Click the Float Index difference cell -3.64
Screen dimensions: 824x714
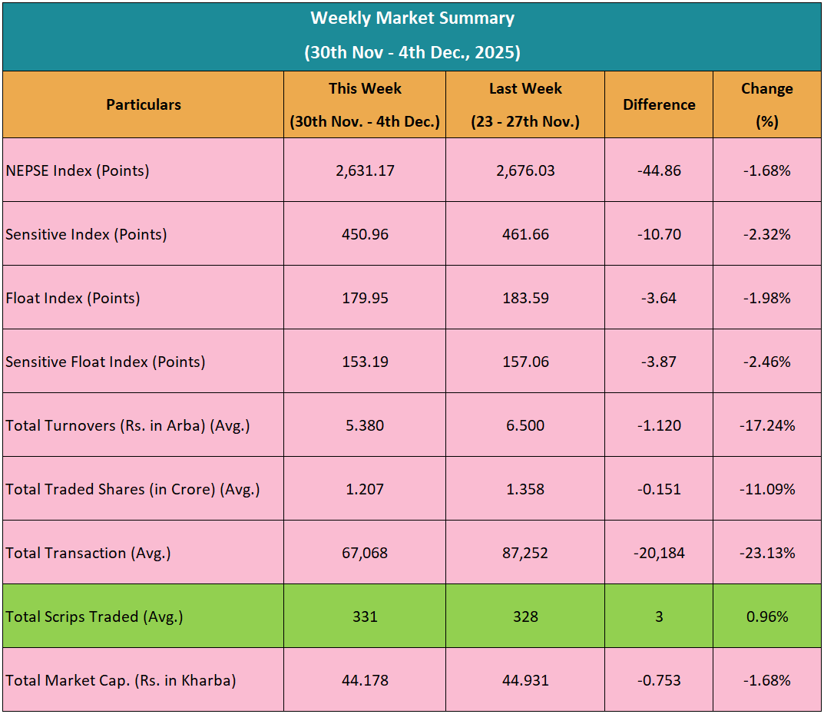(659, 298)
